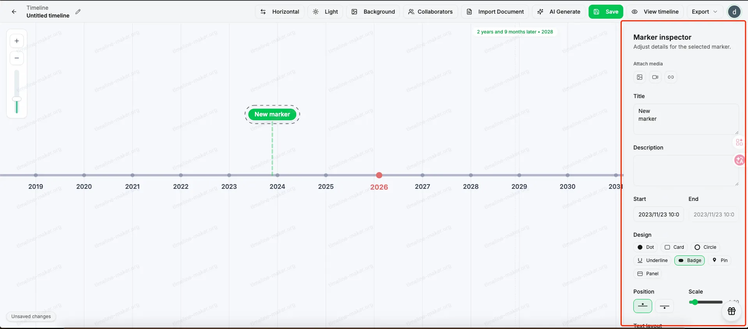Set marker position above the line
The image size is (748, 329).
[643, 306]
